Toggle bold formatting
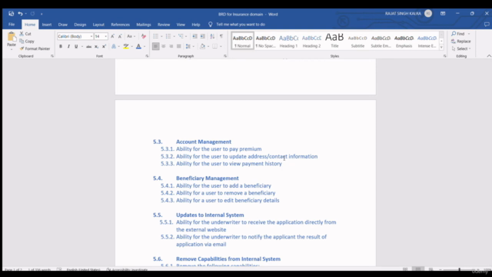Image resolution: width=492 pixels, height=277 pixels. click(61, 46)
